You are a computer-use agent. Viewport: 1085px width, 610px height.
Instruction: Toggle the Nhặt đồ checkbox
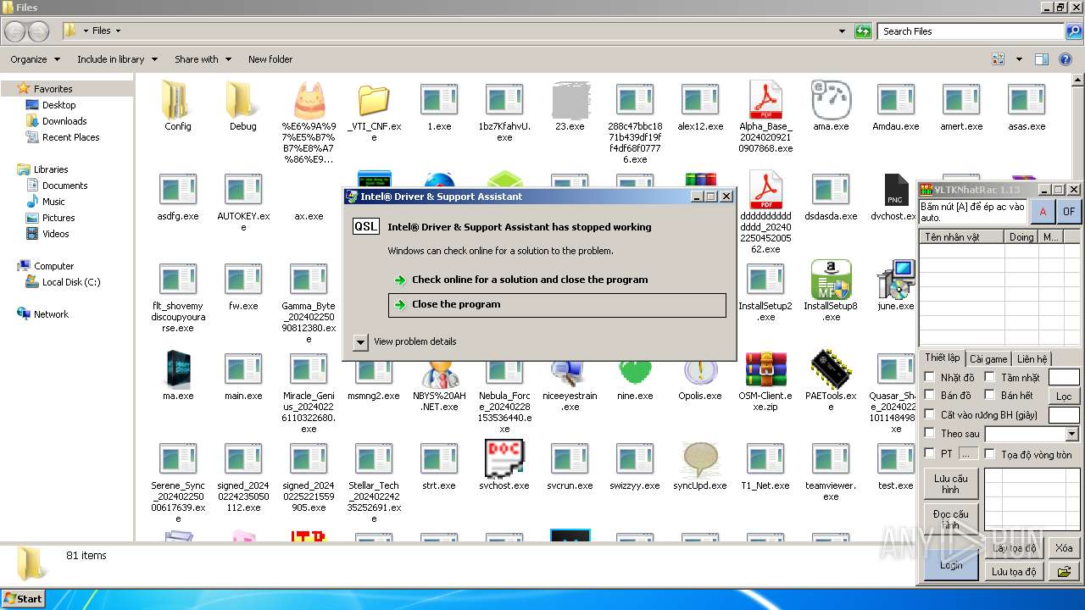coord(930,377)
